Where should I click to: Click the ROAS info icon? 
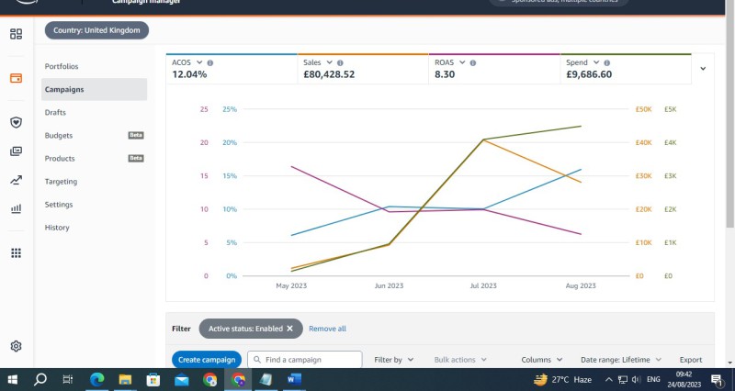pos(473,62)
